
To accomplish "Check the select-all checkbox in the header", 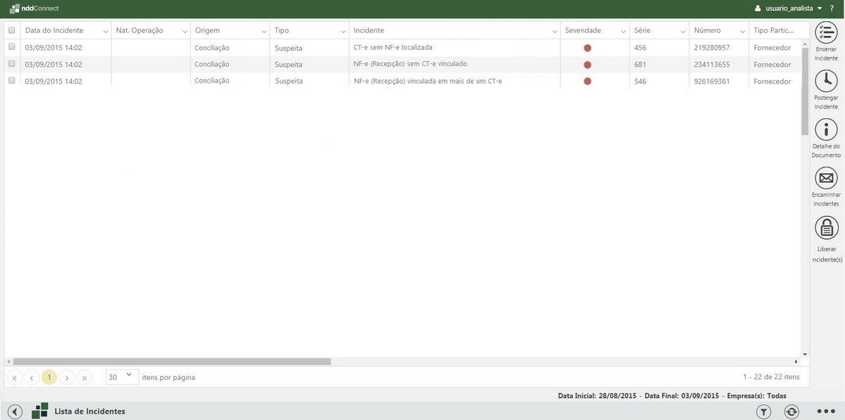I will 11,30.
